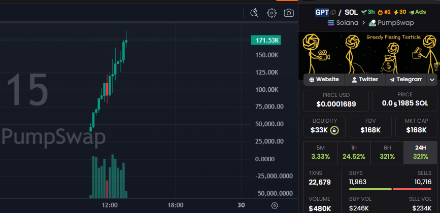Click the 3h pair age sprout badge

pos(367,12)
